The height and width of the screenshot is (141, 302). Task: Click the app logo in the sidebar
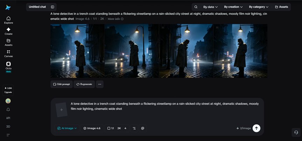pyautogui.click(x=8, y=7)
